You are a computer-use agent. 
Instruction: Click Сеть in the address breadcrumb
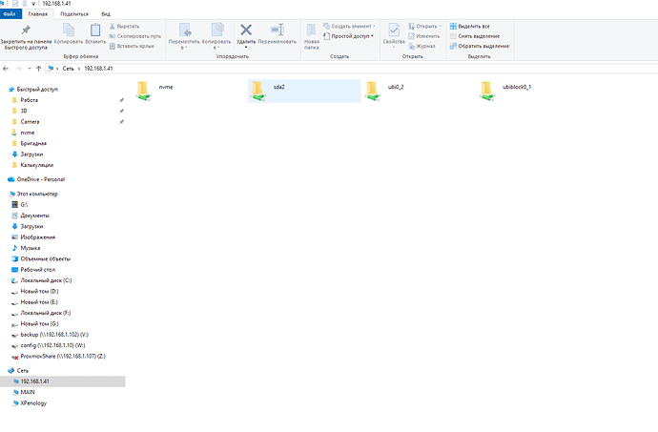pyautogui.click(x=69, y=69)
